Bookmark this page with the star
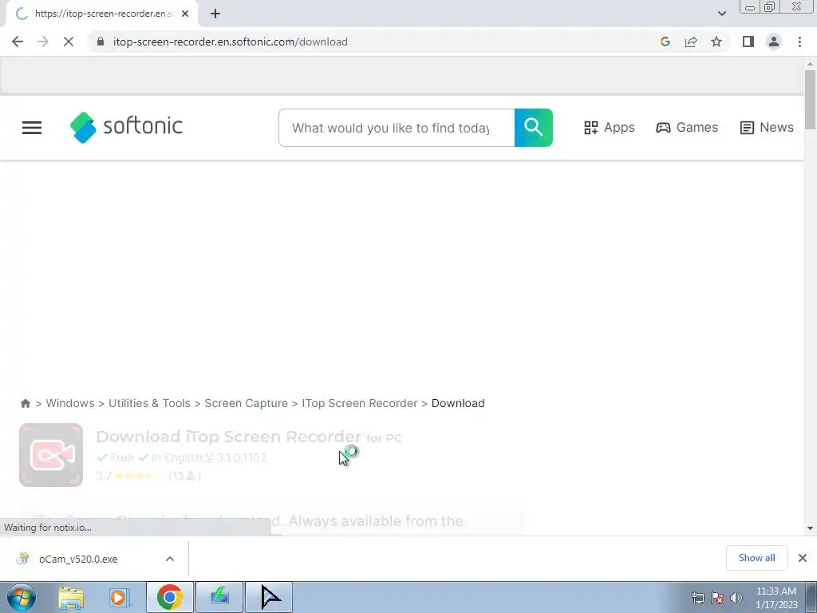 coord(716,42)
